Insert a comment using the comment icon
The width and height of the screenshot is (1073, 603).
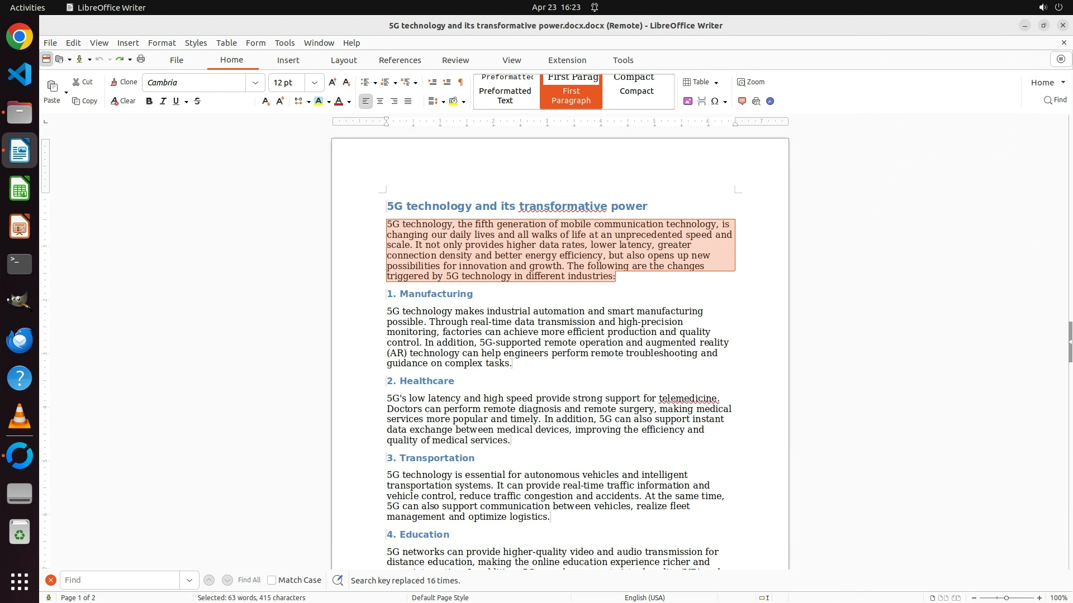742,101
